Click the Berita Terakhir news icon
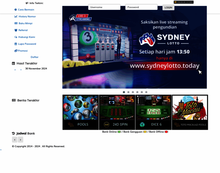The height and width of the screenshot is (173, 220). [x=14, y=100]
